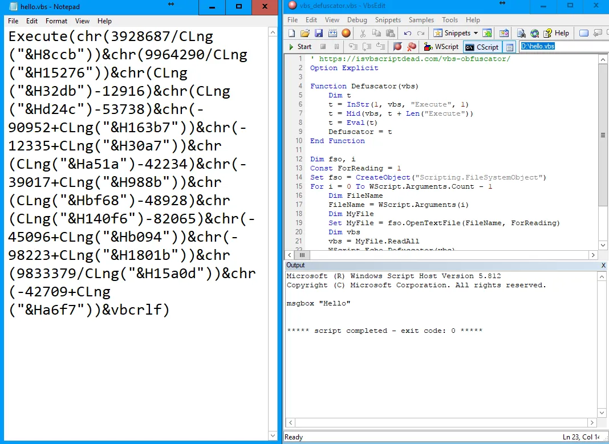Click the Redo arrow icon
The height and width of the screenshot is (444, 609).
pyautogui.click(x=421, y=33)
